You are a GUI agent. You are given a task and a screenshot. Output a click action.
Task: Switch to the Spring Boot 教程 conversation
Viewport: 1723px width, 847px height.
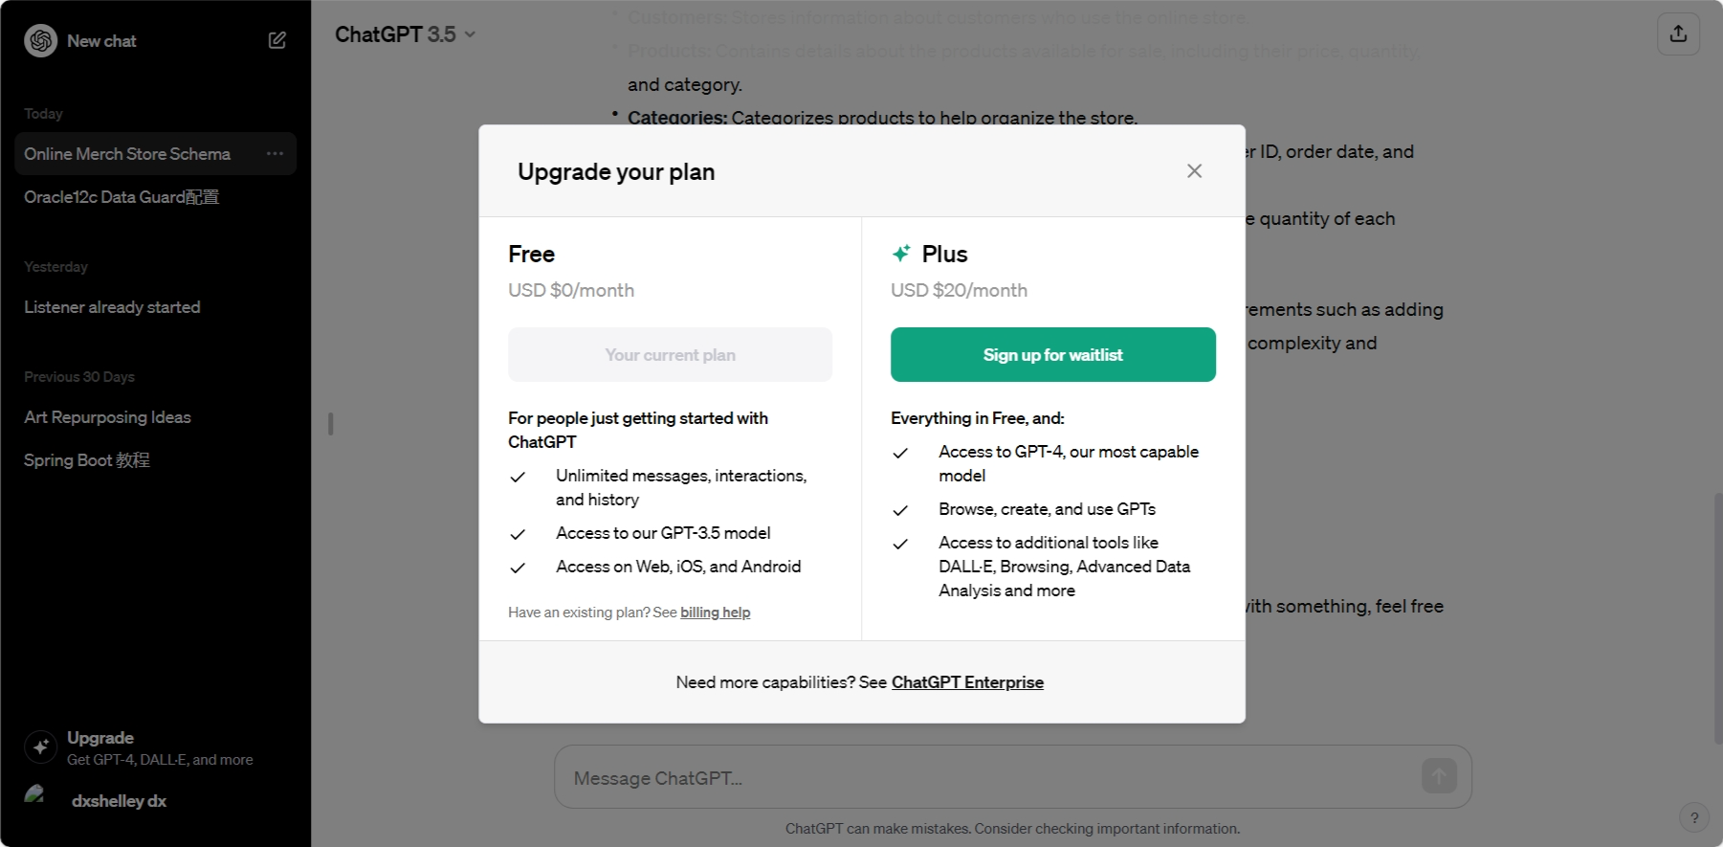tap(86, 459)
